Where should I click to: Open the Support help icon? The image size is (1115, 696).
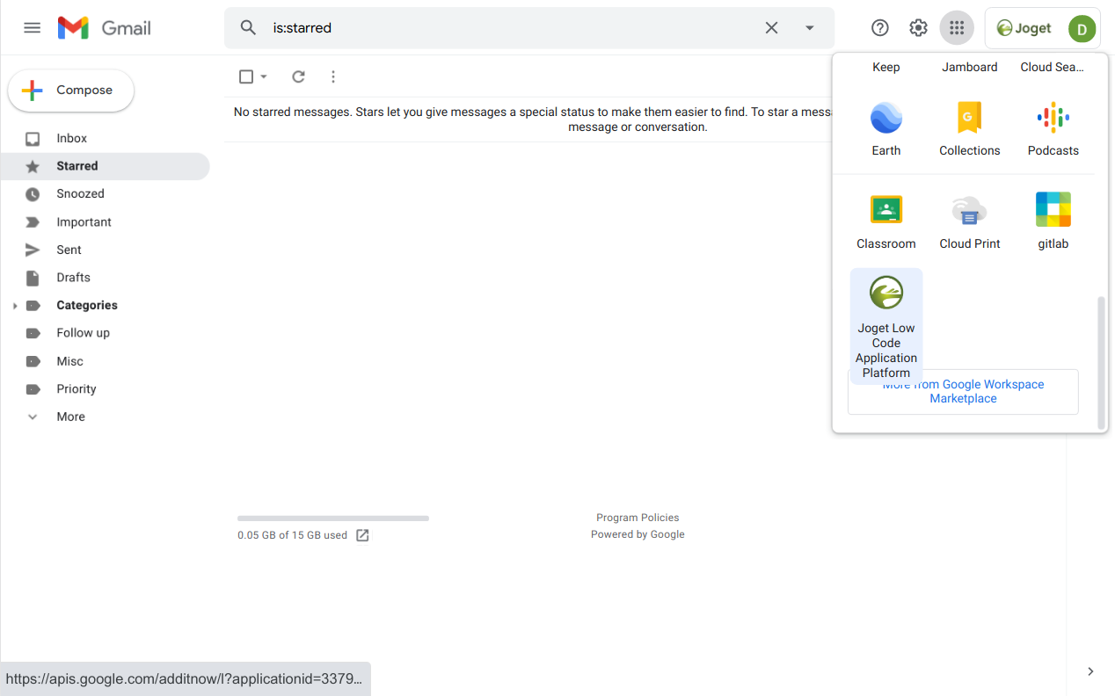coord(880,28)
